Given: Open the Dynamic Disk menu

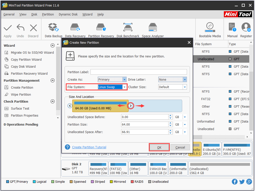Looking at the screenshot, I should tap(68, 14).
